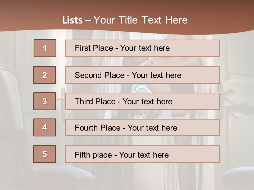
Task: Click the First Place text box
Action: point(142,48)
